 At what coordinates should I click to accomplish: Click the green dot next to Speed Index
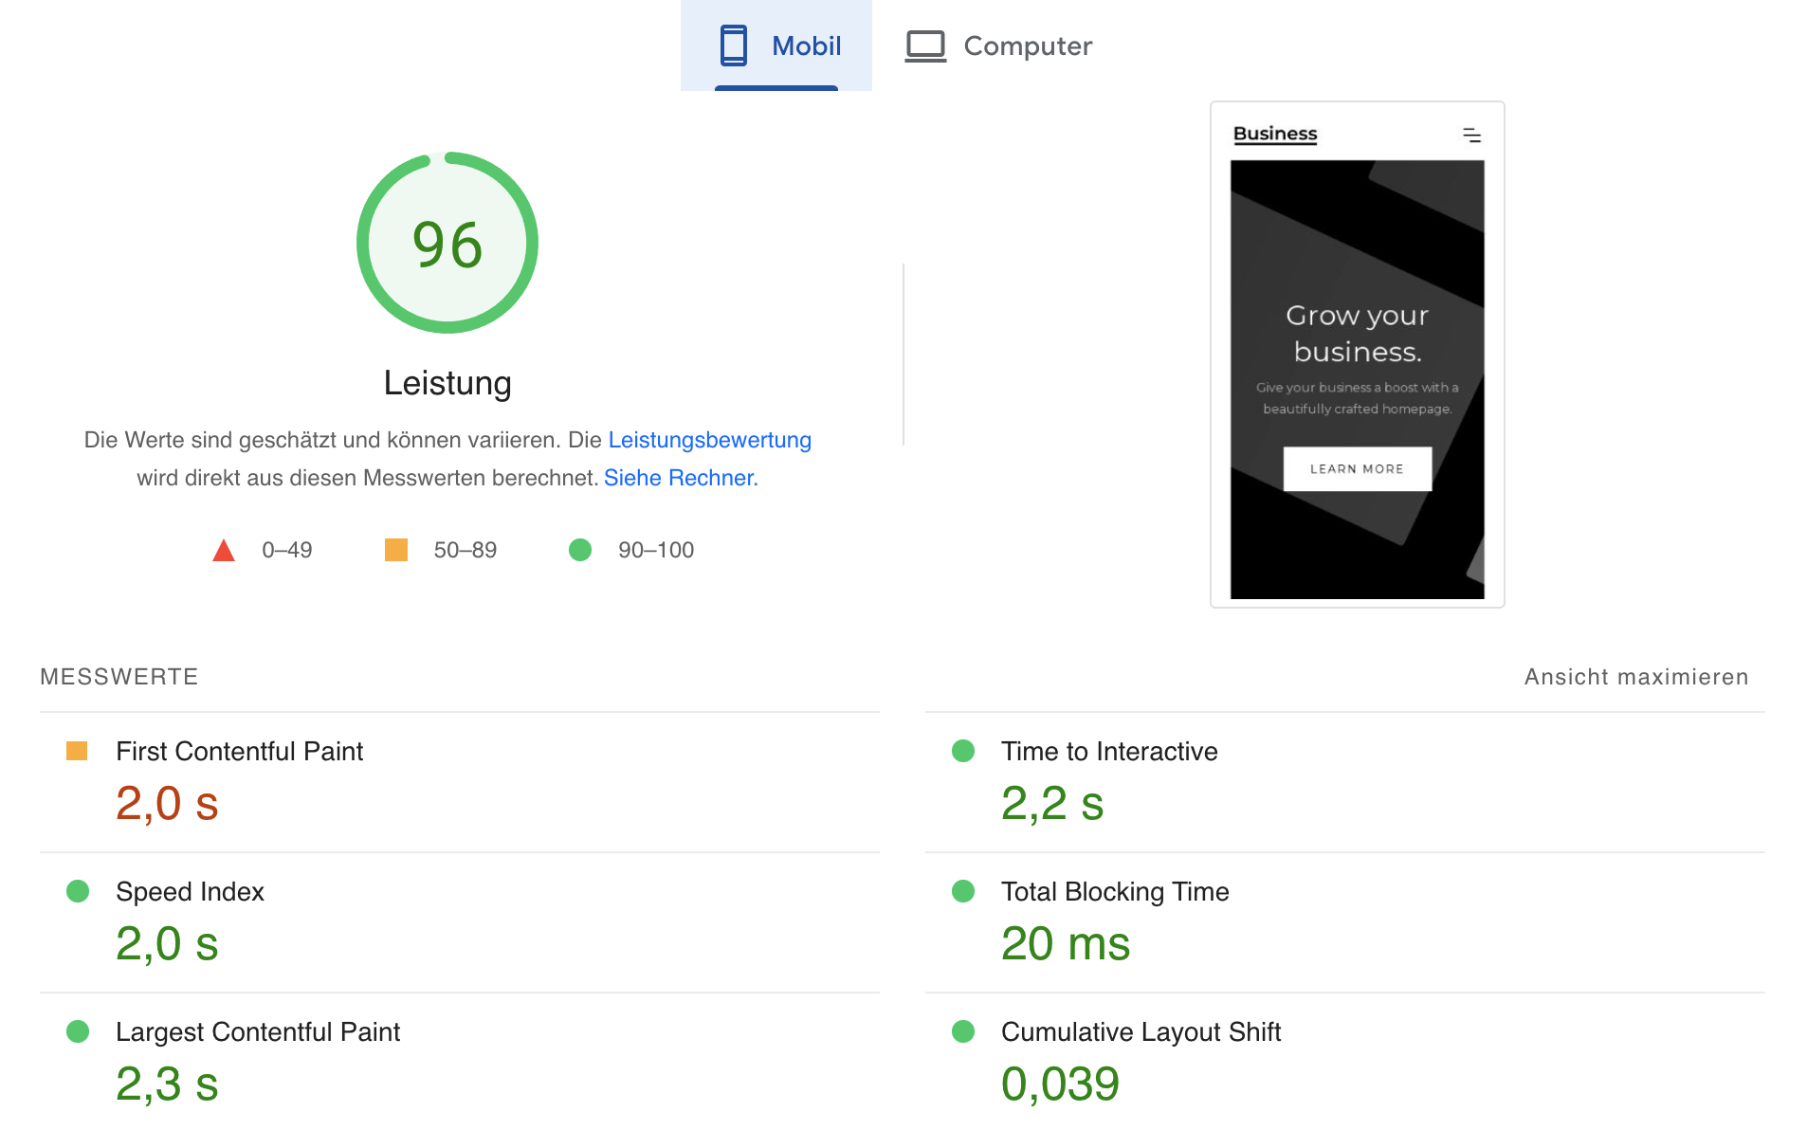(78, 891)
